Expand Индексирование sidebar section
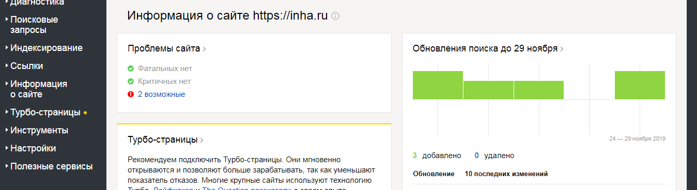 click(44, 48)
